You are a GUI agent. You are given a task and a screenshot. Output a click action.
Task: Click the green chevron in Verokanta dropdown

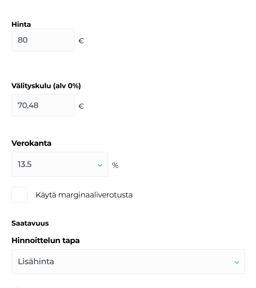100,165
